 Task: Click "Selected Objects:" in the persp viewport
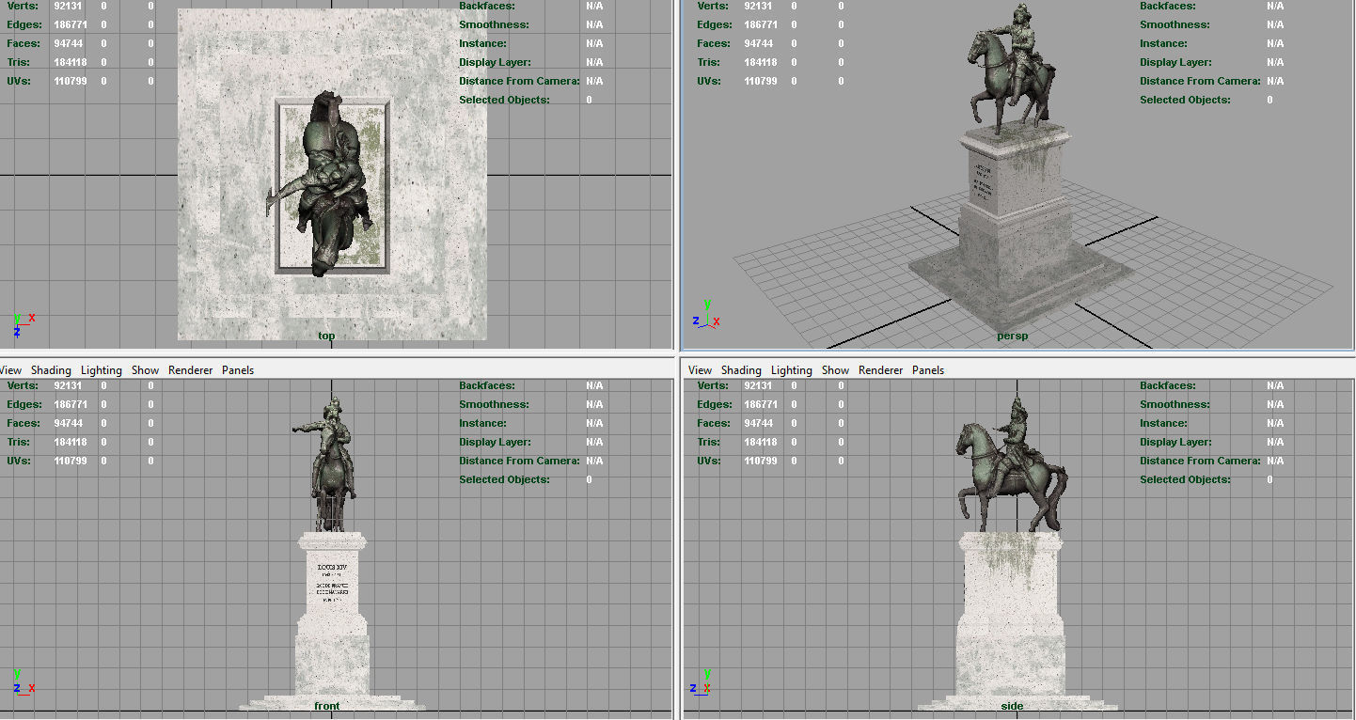pos(1185,100)
